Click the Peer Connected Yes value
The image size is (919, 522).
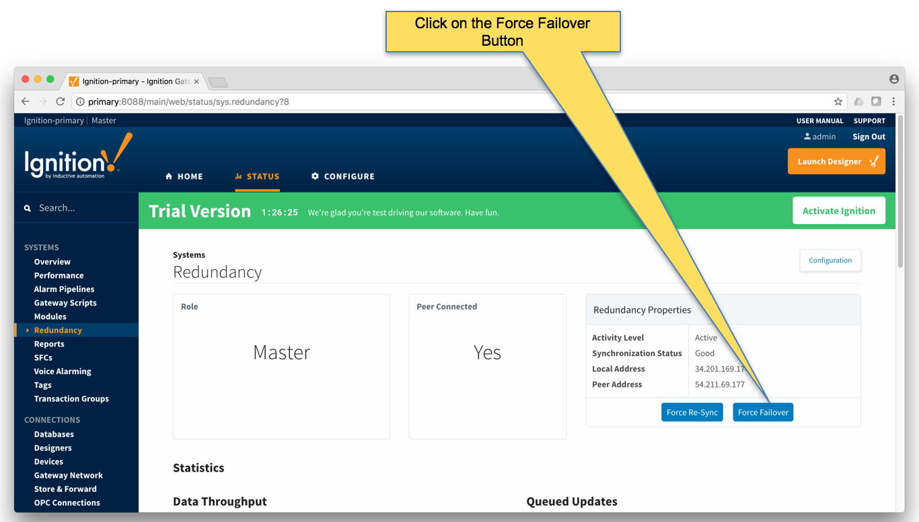pyautogui.click(x=487, y=352)
